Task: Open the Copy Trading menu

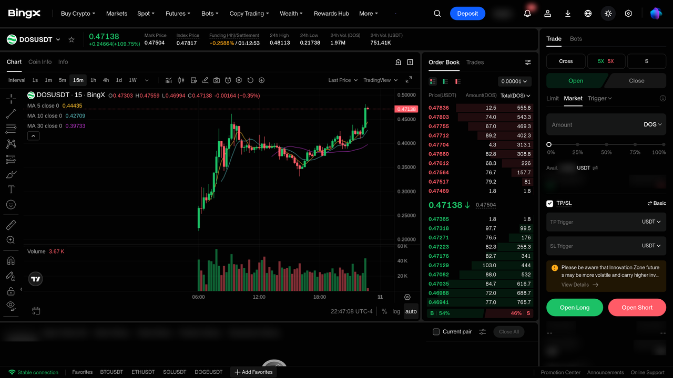Action: click(x=249, y=14)
